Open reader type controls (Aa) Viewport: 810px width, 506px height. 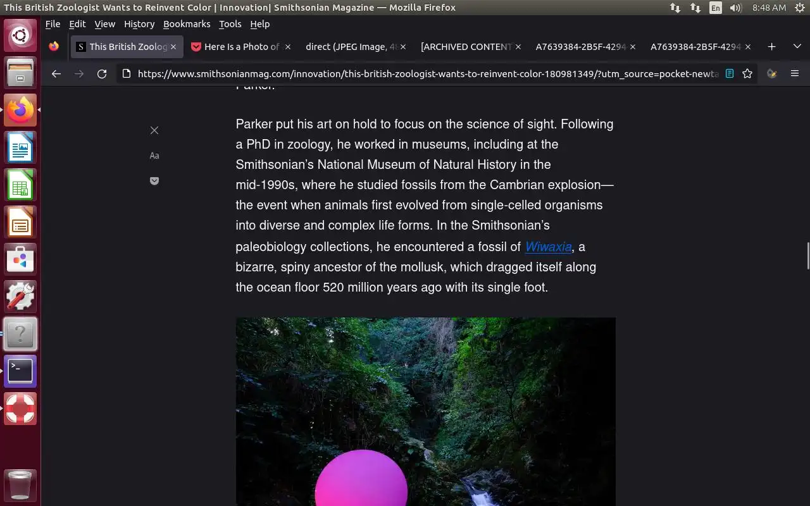pos(154,156)
